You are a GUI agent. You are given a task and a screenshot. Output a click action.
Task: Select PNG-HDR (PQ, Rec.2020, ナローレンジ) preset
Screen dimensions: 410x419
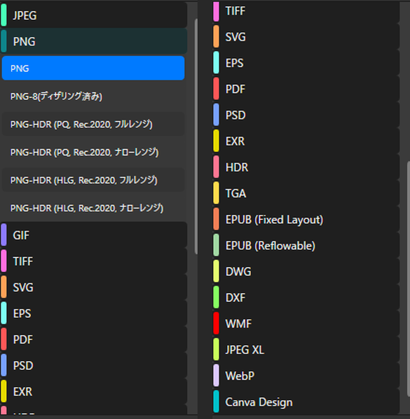click(93, 152)
